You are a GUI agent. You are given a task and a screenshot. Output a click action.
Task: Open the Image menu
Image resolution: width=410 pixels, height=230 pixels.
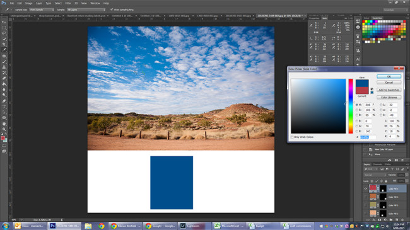28,3
